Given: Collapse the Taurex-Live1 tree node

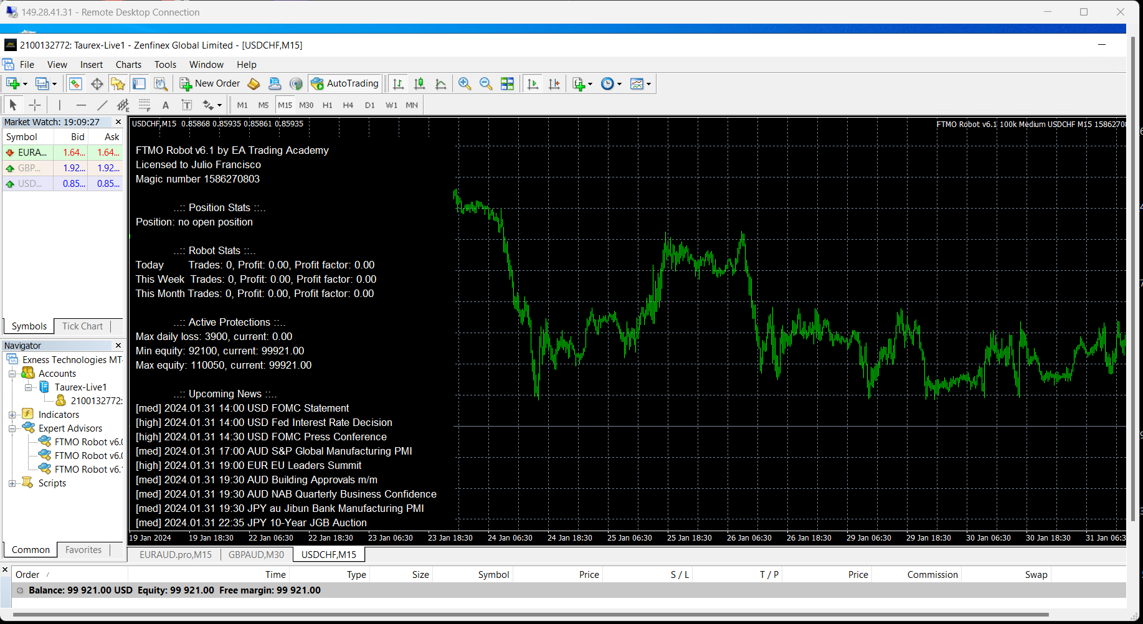Looking at the screenshot, I should pyautogui.click(x=28, y=387).
